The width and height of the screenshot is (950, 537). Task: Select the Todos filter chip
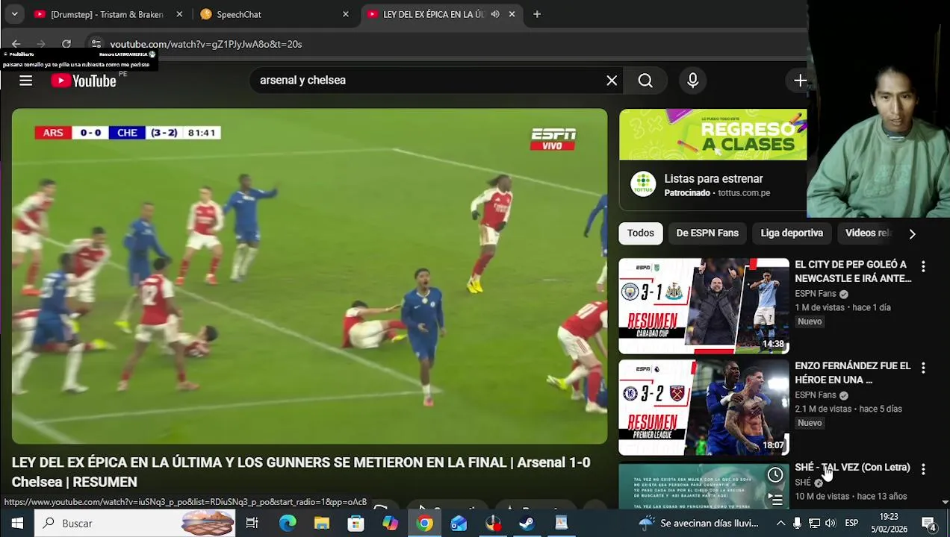point(640,233)
